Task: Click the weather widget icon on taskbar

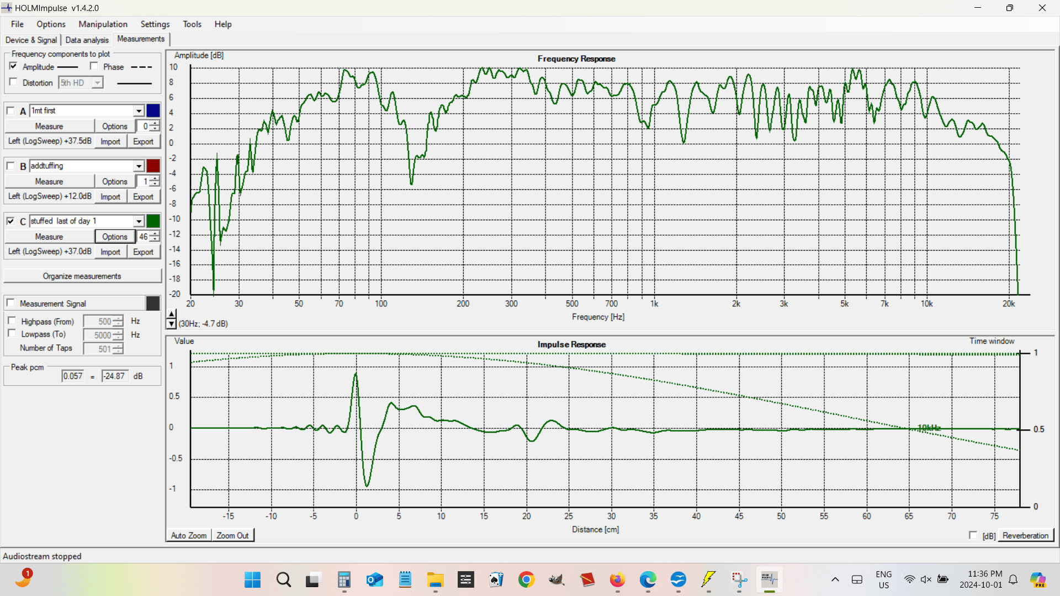Action: pos(23,578)
